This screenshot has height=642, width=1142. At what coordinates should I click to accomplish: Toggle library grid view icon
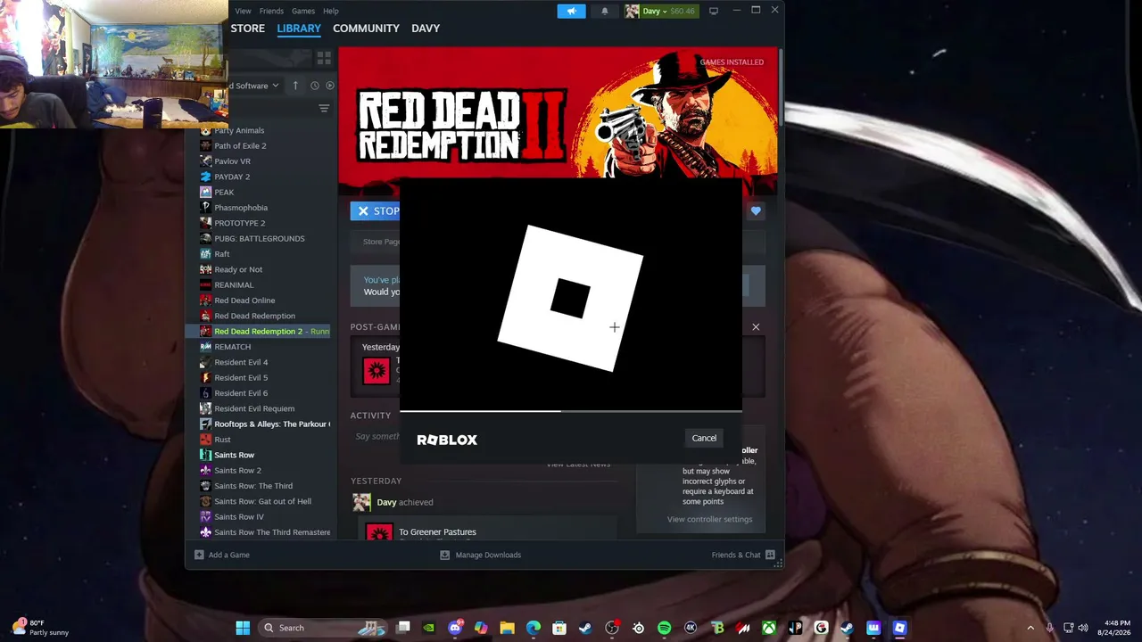tap(324, 58)
